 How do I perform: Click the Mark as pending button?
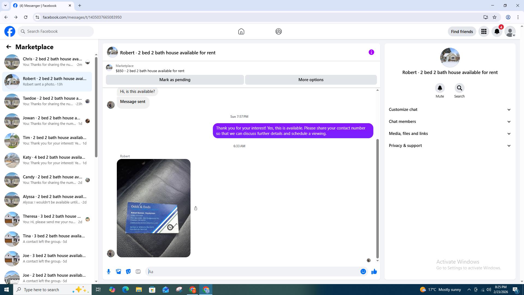click(x=175, y=80)
